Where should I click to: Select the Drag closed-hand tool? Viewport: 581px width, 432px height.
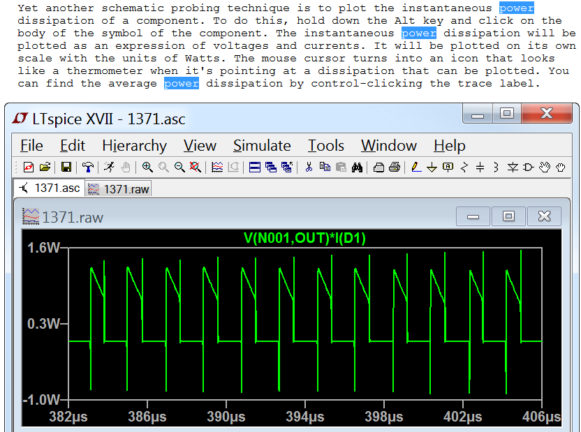pos(561,167)
